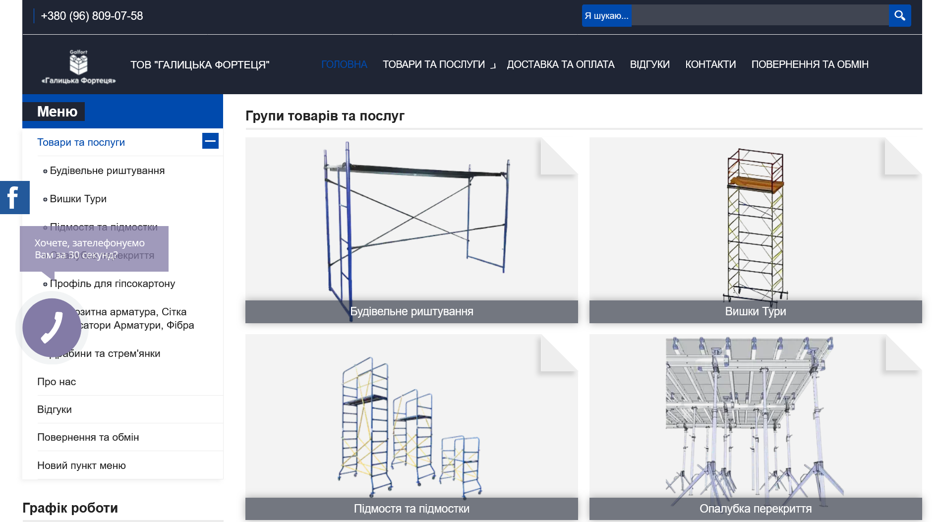
Task: Select the Підмостя та підмостки tile
Action: tap(411, 426)
